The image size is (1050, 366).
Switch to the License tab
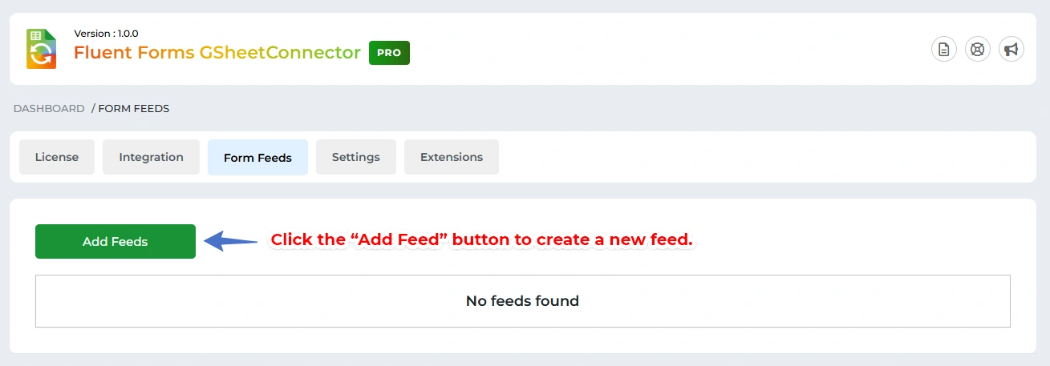tap(57, 157)
